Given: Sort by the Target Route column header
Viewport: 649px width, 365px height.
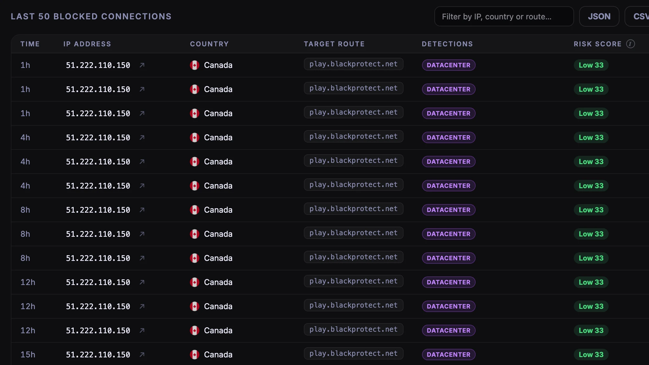Looking at the screenshot, I should coord(334,44).
